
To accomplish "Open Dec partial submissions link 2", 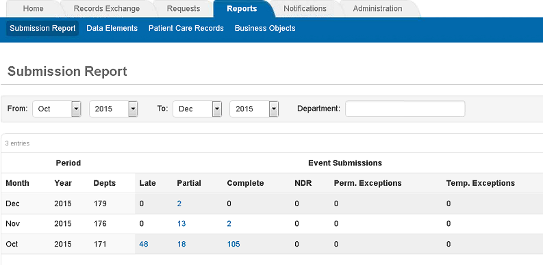I will click(179, 204).
